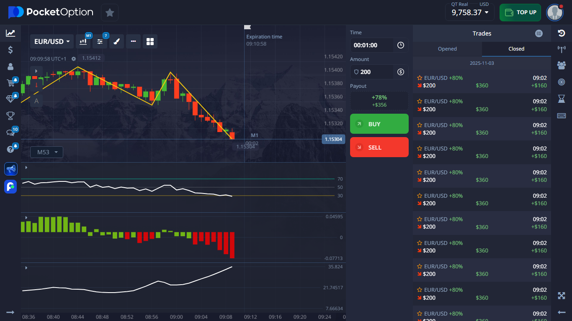Open the EUR/USD asset selector
Viewport: 572px width, 321px height.
coord(52,41)
